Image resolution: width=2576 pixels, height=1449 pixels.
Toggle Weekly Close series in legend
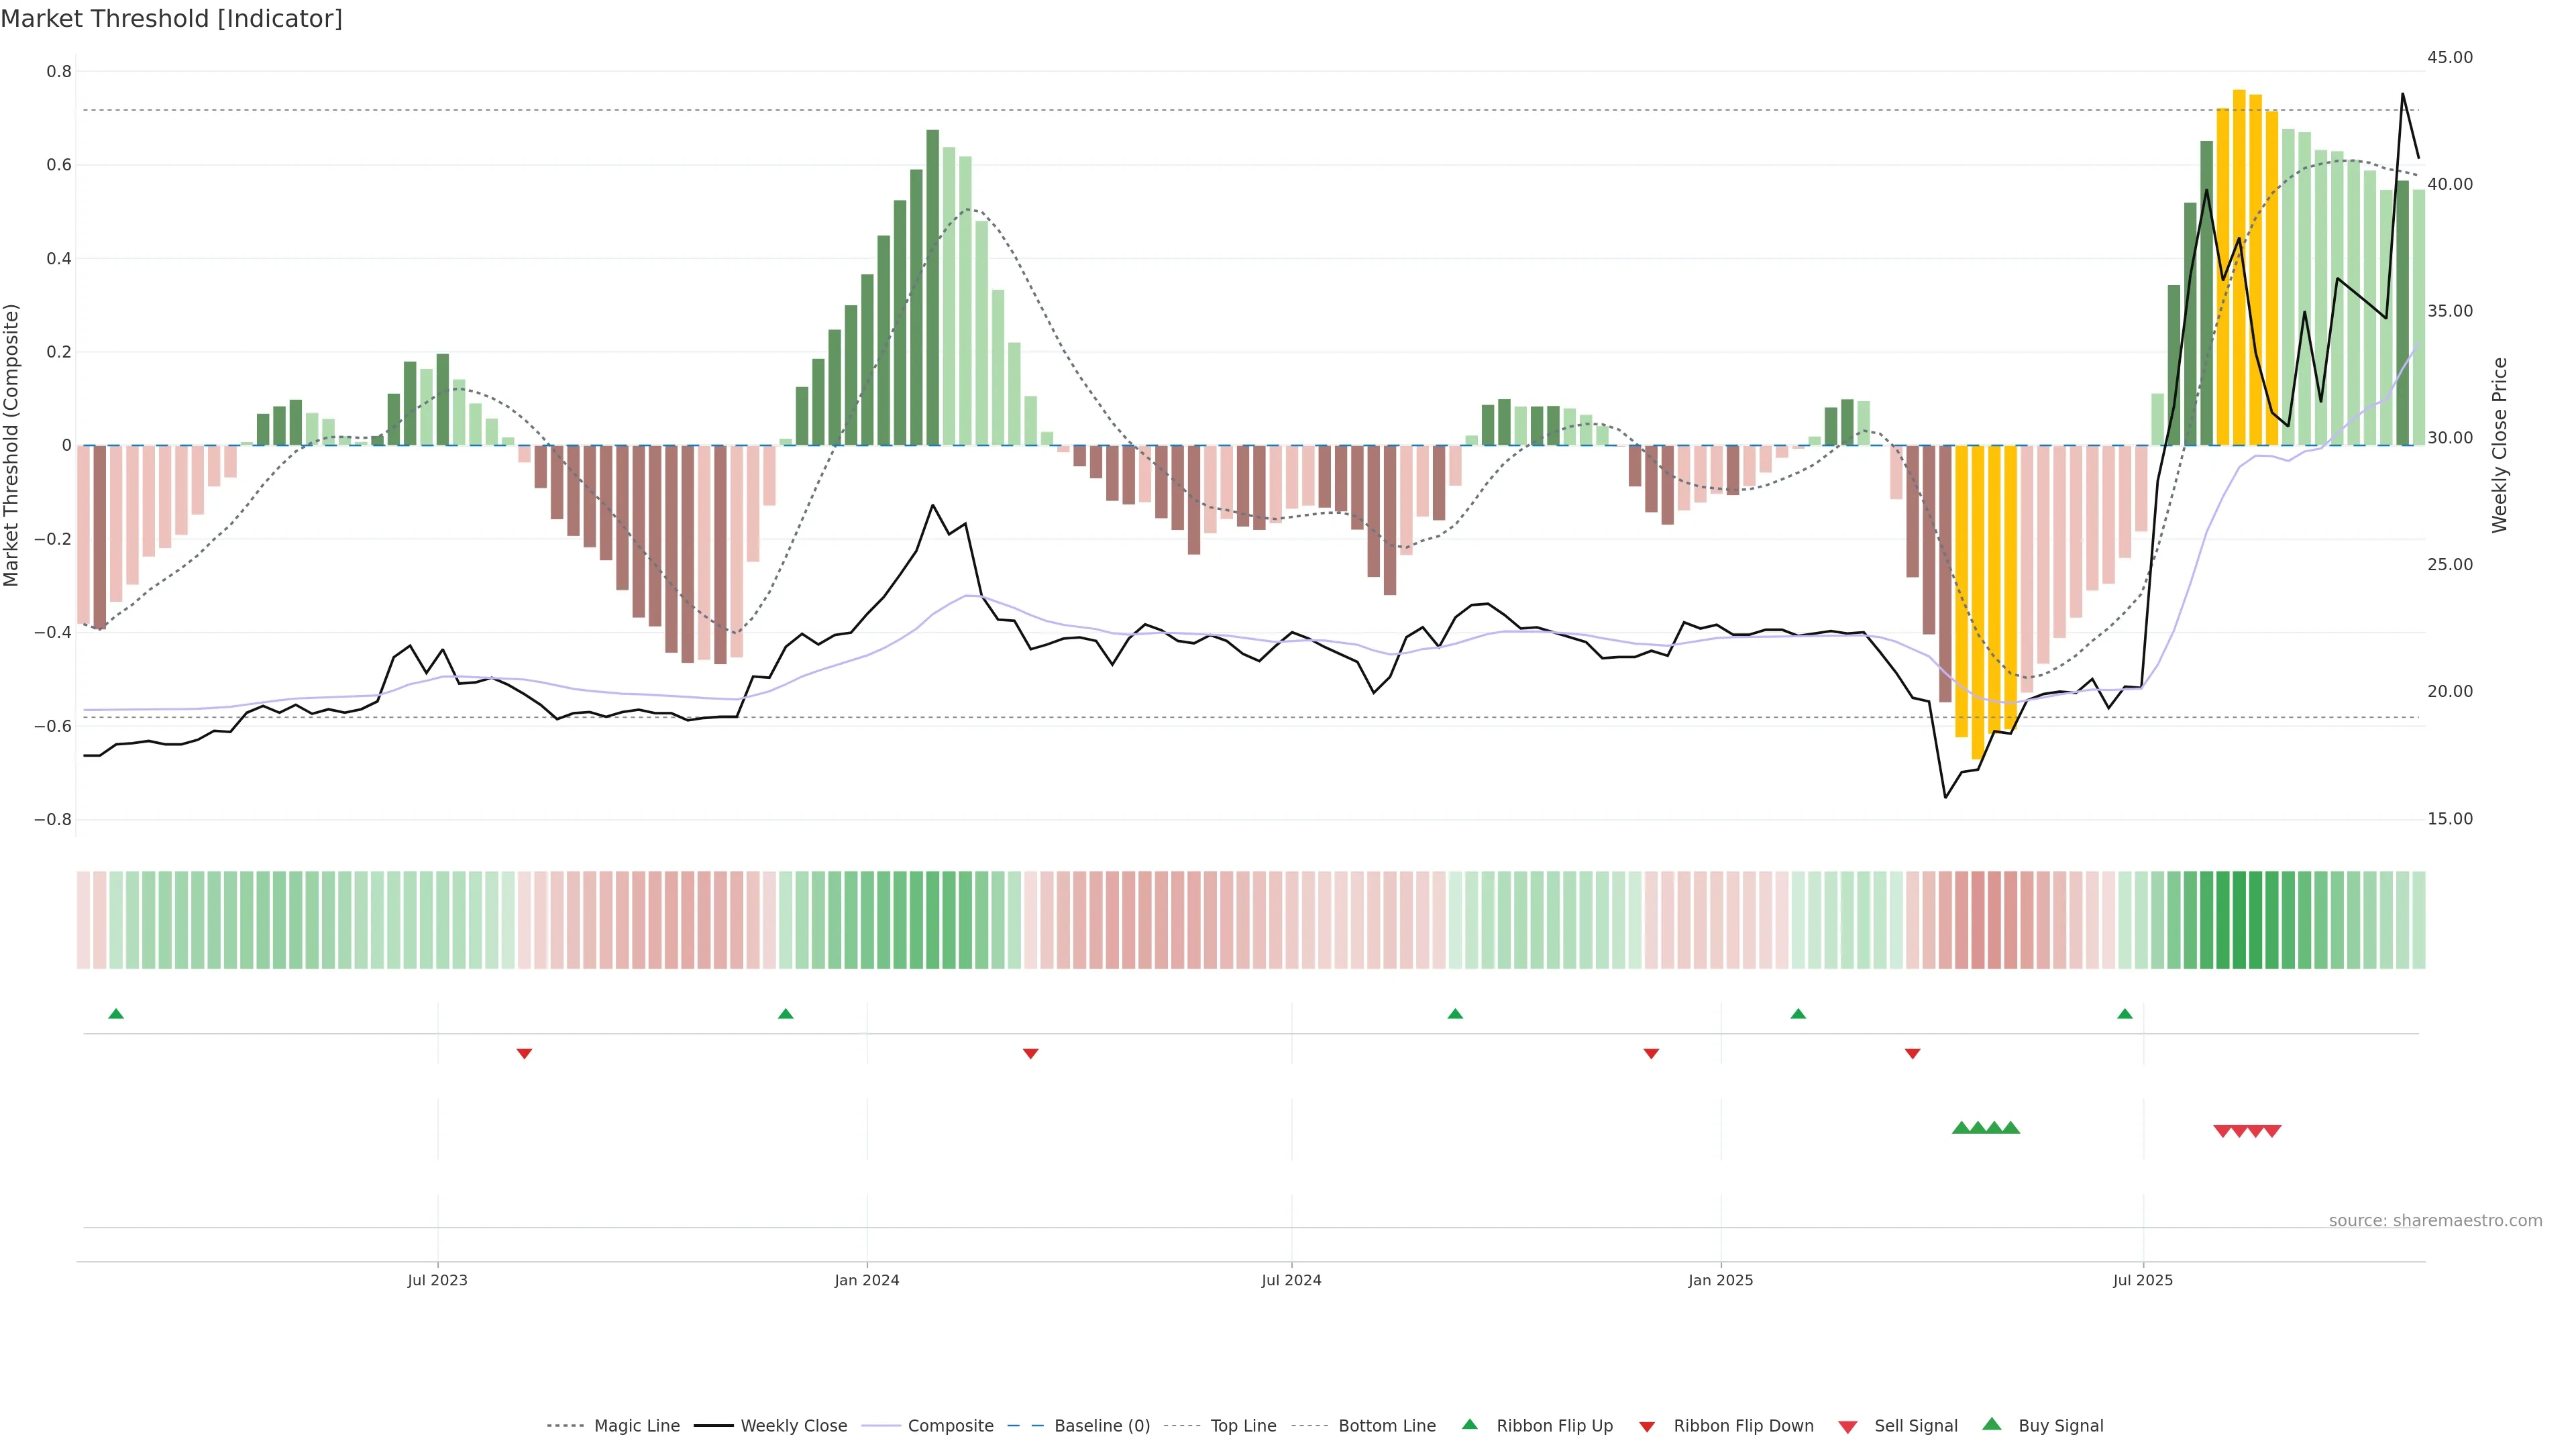click(x=793, y=1426)
